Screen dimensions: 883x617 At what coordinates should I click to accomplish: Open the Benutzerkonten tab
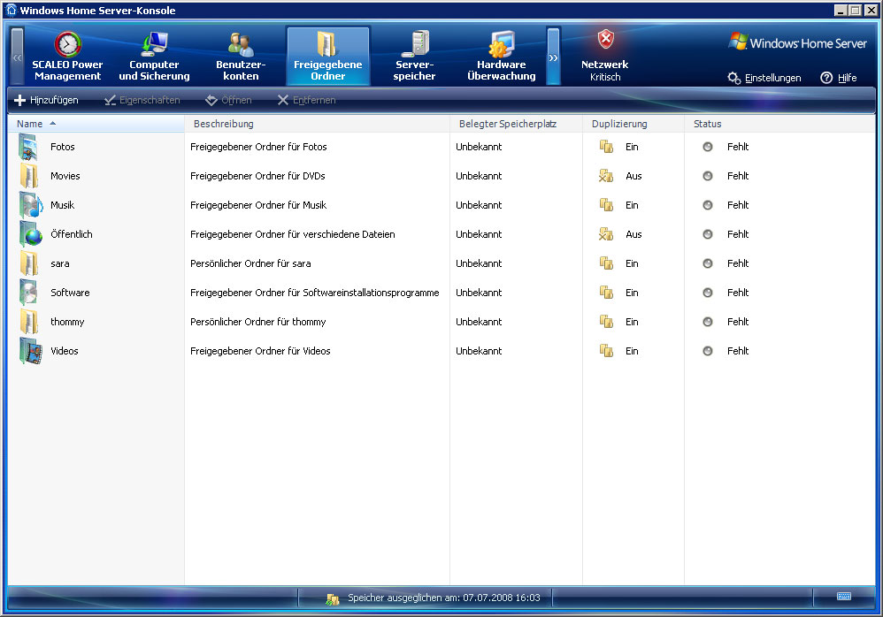[x=241, y=57]
